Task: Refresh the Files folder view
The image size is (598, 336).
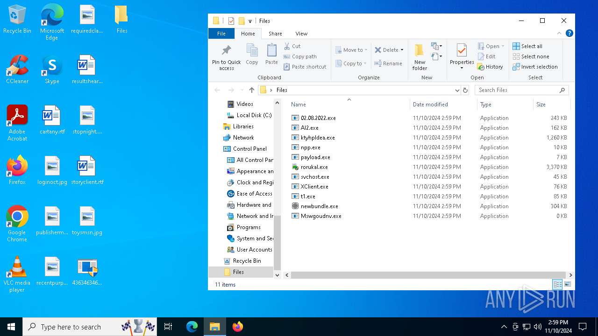Action: (x=465, y=90)
